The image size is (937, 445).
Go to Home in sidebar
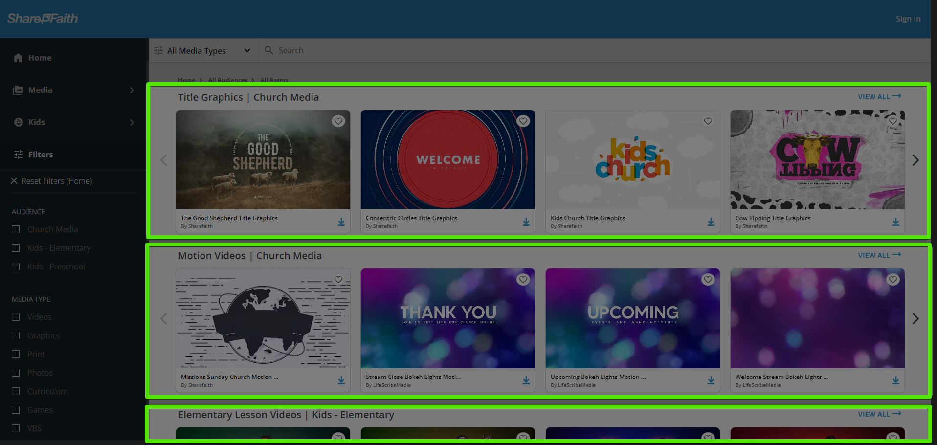(x=39, y=58)
